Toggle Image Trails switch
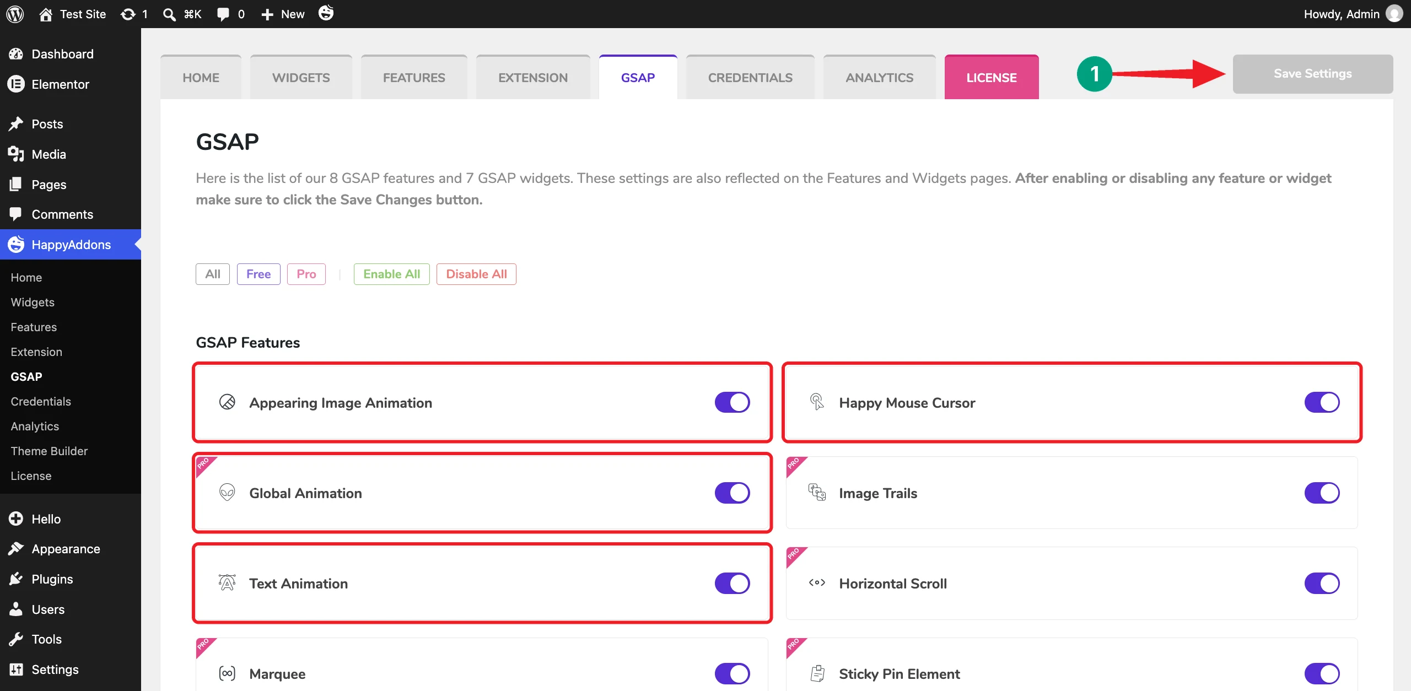 coord(1322,493)
